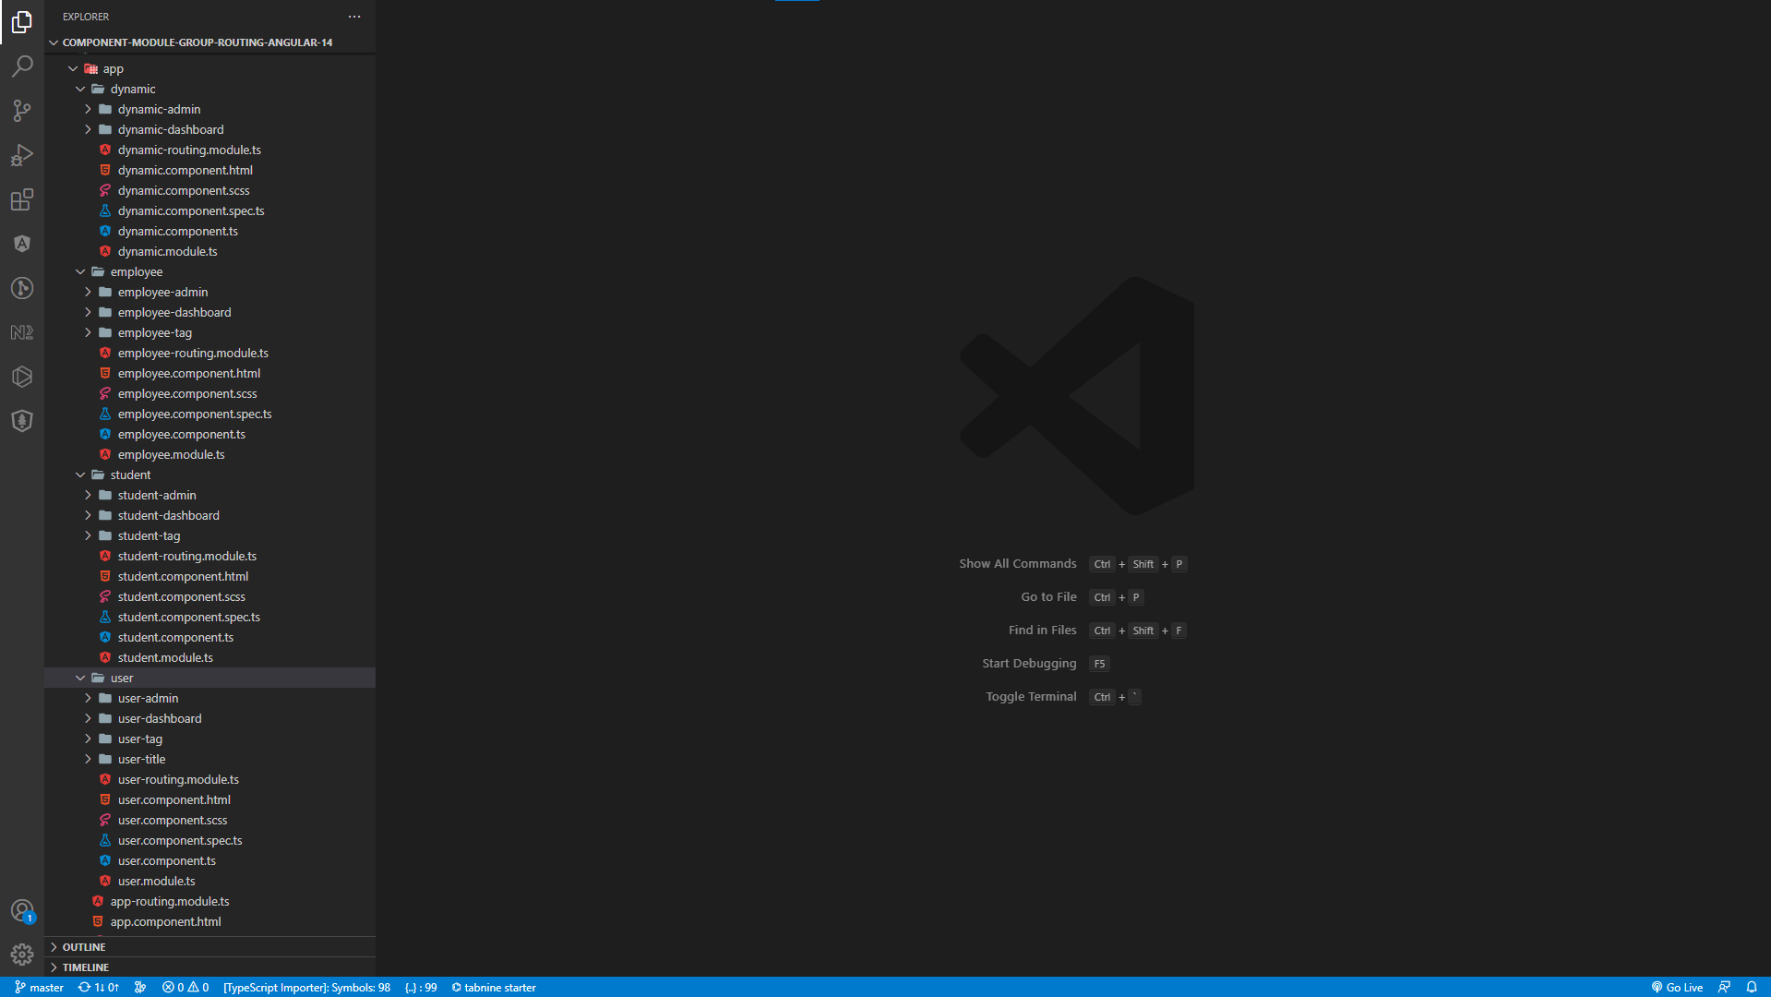
Task: Open the security shield icon in activity bar
Action: (x=22, y=420)
